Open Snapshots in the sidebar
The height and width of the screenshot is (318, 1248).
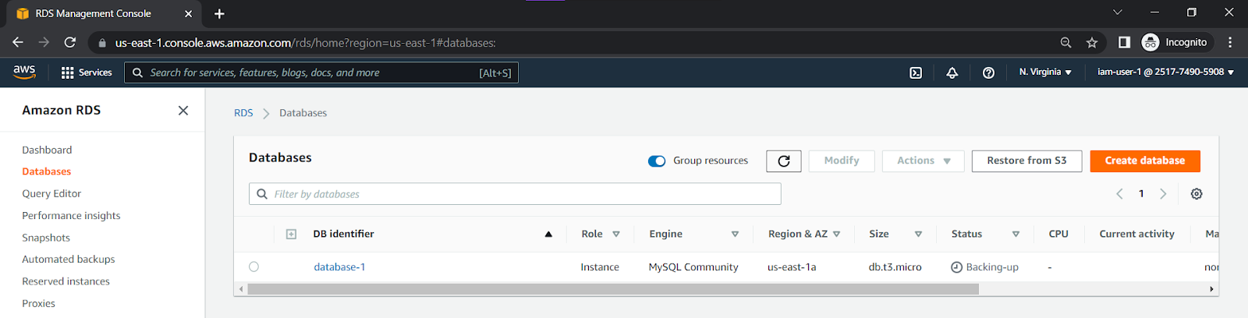(46, 238)
